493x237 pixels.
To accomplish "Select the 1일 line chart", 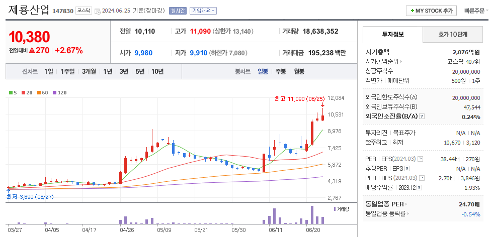I will tap(48, 71).
